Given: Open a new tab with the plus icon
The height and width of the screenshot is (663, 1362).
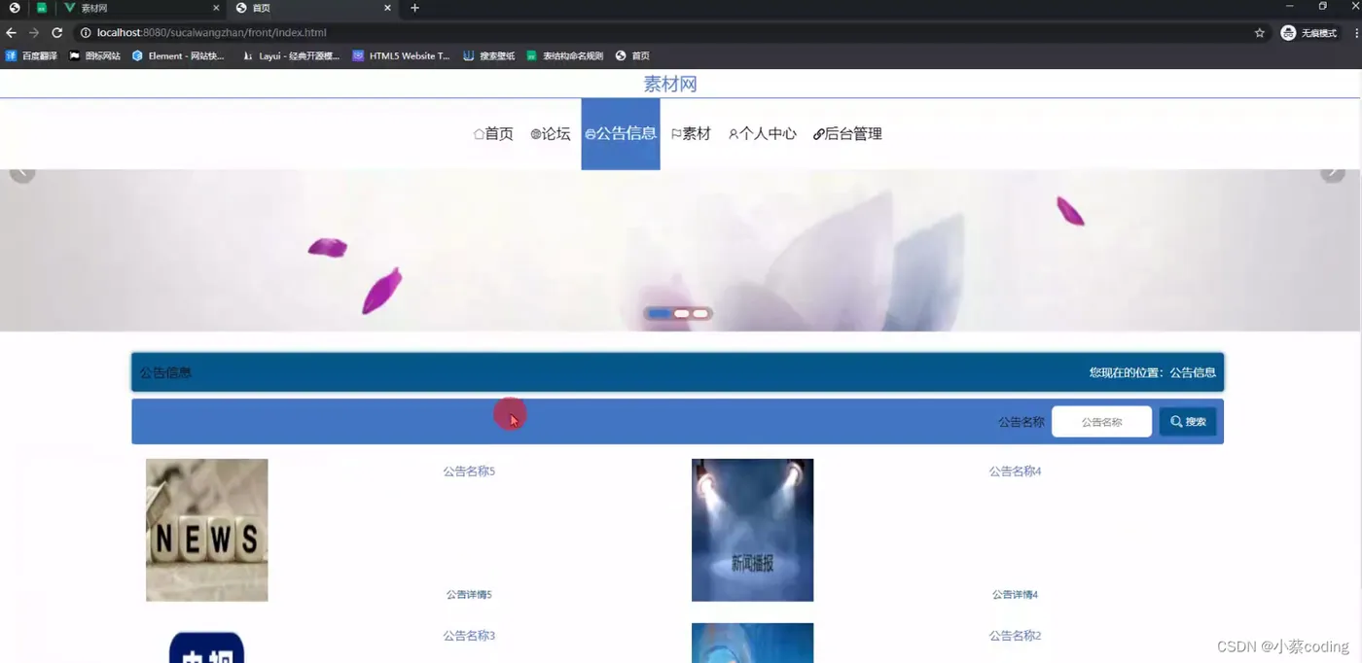Looking at the screenshot, I should click(x=414, y=8).
